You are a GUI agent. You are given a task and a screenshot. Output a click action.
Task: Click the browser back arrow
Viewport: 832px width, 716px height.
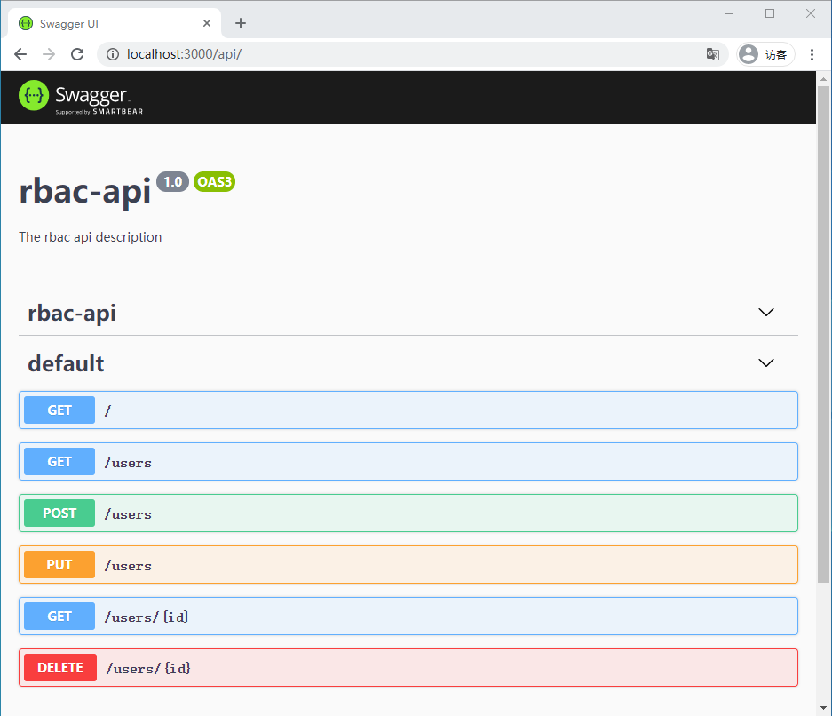[20, 54]
